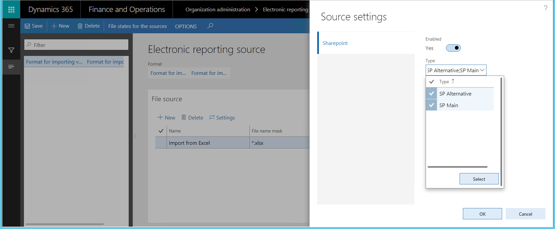The width and height of the screenshot is (555, 229).
Task: Click the SP Alternative text in lookup
Action: click(455, 94)
